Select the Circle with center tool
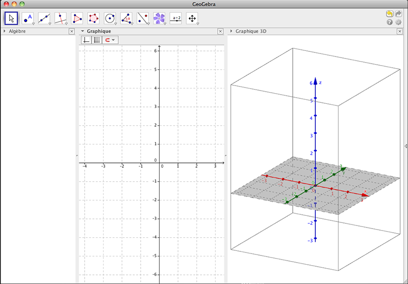The image size is (408, 284). [110, 18]
